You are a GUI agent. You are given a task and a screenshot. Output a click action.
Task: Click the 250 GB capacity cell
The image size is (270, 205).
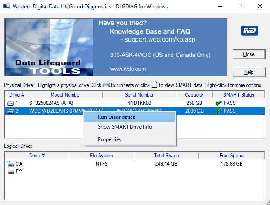point(194,103)
